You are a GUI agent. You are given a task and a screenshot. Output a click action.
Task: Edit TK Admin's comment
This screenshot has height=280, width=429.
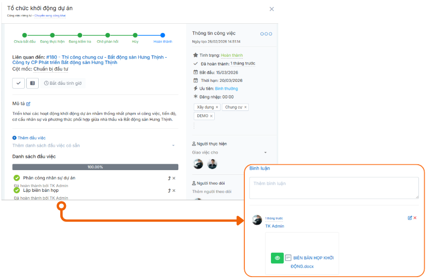[410, 218]
